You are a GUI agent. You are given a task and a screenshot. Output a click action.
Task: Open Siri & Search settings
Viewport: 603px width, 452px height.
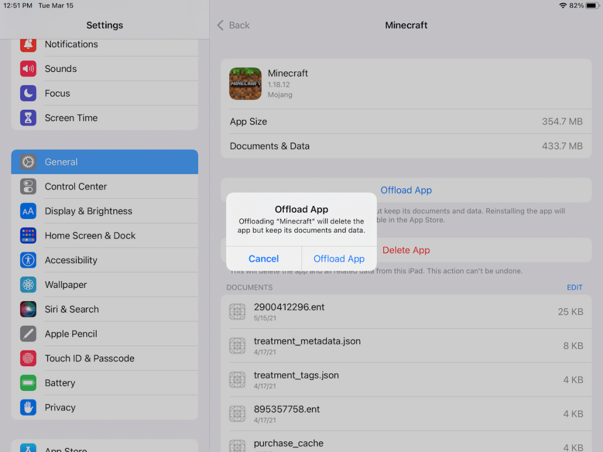pos(105,310)
